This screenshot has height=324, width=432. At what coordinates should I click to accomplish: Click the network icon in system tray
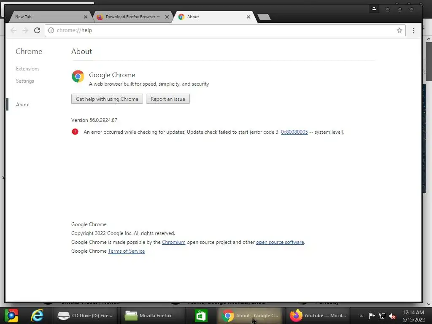382,316
